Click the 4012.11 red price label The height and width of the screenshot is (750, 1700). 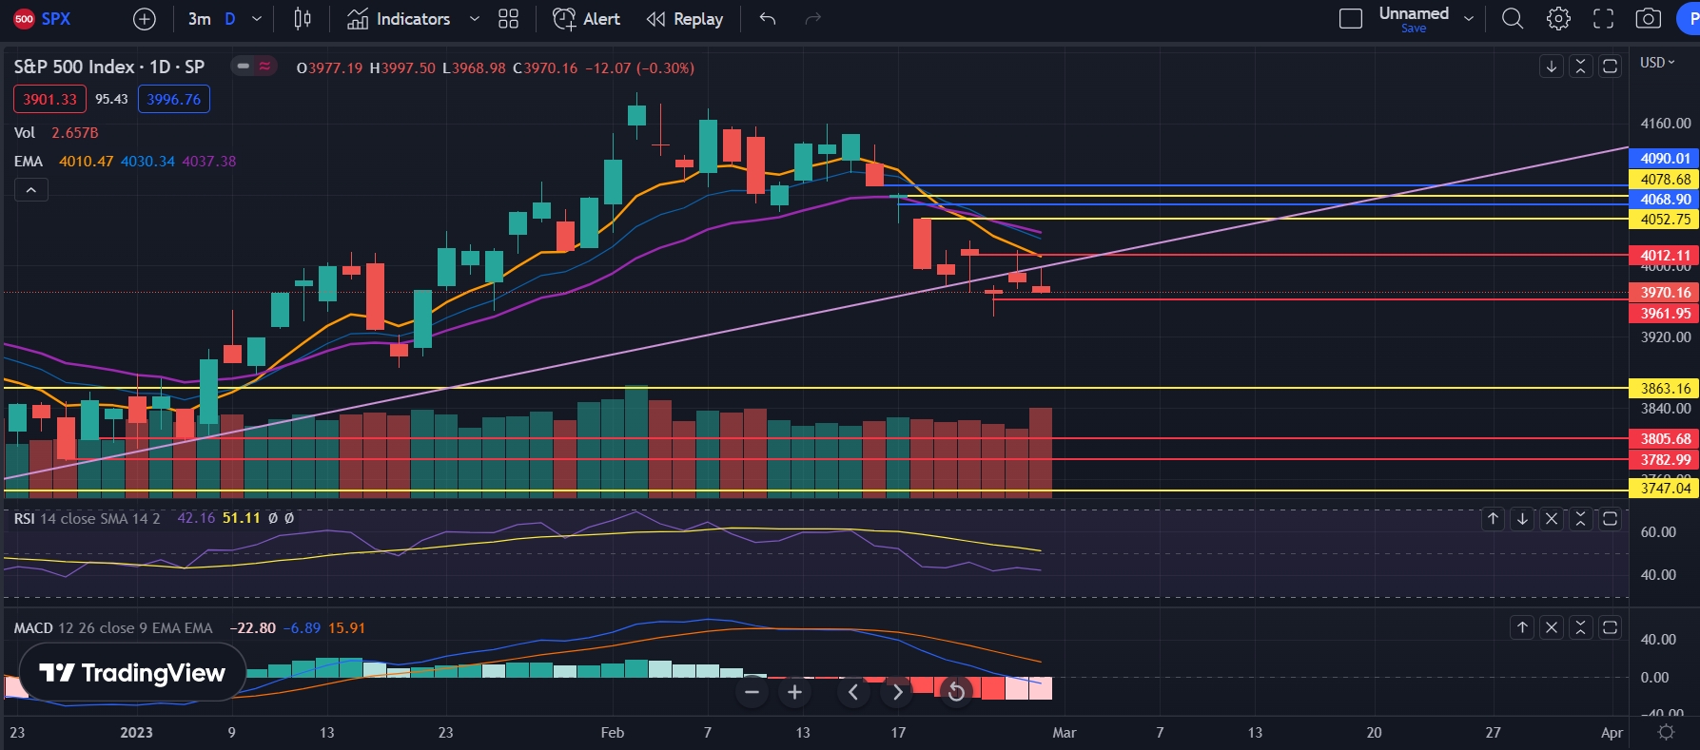(x=1664, y=256)
